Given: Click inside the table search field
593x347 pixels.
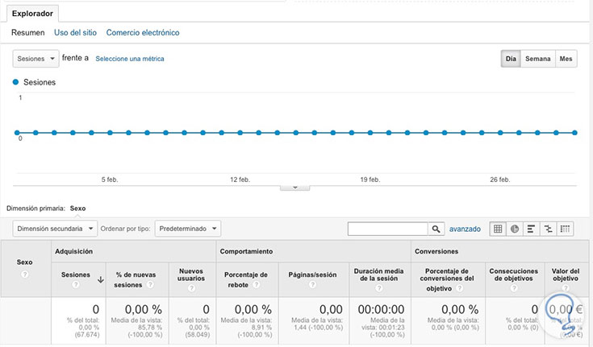Looking at the screenshot, I should pos(387,229).
